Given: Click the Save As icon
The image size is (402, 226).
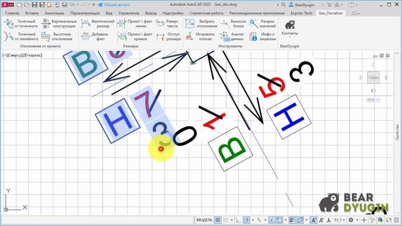Looking at the screenshot, I should coord(42,4).
